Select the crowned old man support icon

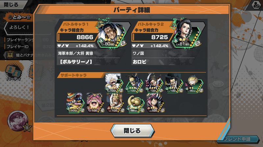coord(115,103)
